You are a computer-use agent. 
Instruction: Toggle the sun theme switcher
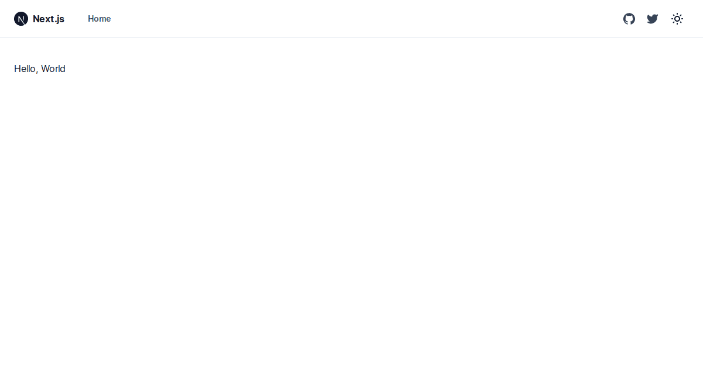click(677, 19)
